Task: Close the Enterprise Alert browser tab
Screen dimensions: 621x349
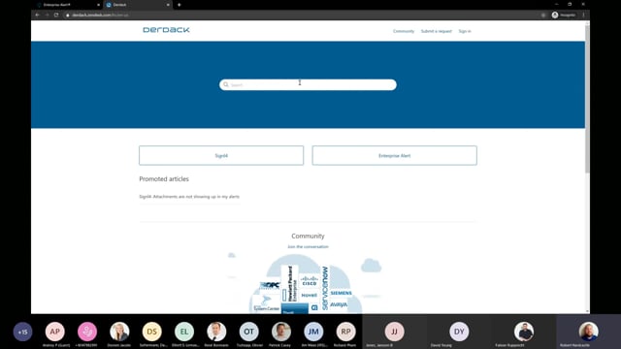Action: point(98,5)
